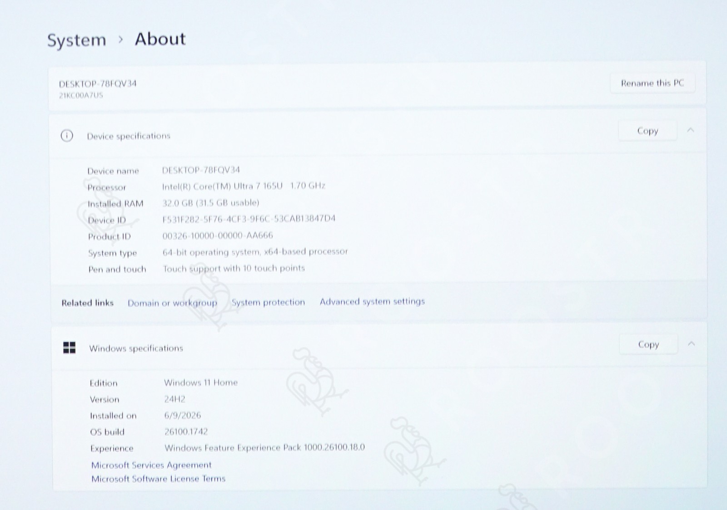Select the 64-bit operating system text
The width and height of the screenshot is (727, 510).
click(255, 252)
